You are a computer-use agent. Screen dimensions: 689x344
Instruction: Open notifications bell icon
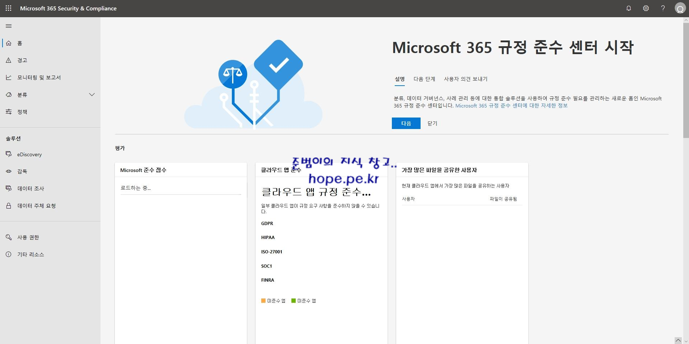pos(629,8)
